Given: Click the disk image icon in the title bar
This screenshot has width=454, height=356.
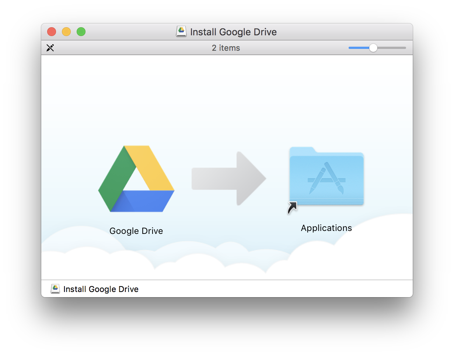Looking at the screenshot, I should 181,32.
